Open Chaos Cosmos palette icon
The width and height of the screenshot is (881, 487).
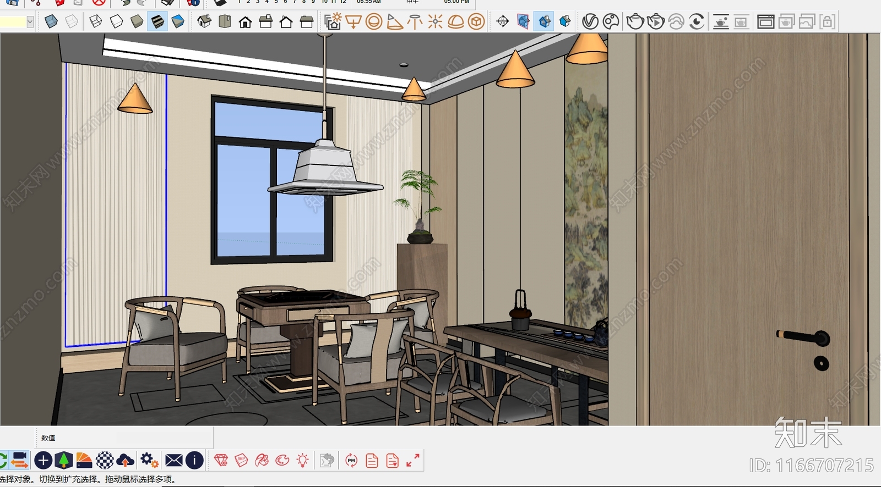[x=611, y=21]
